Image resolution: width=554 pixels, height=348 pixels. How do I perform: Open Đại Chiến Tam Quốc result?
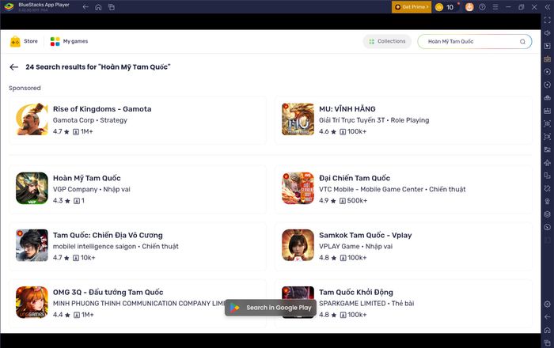tap(404, 189)
